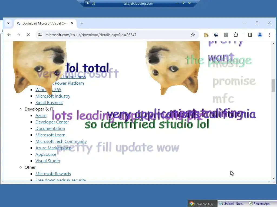Open the Power Platform link
This screenshot has width=277, height=207.
click(69, 83)
